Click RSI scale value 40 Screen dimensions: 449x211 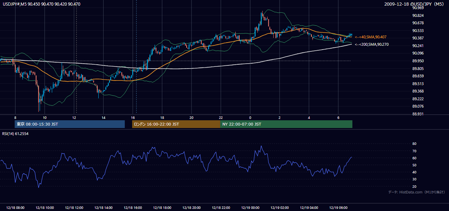[x=414, y=172]
